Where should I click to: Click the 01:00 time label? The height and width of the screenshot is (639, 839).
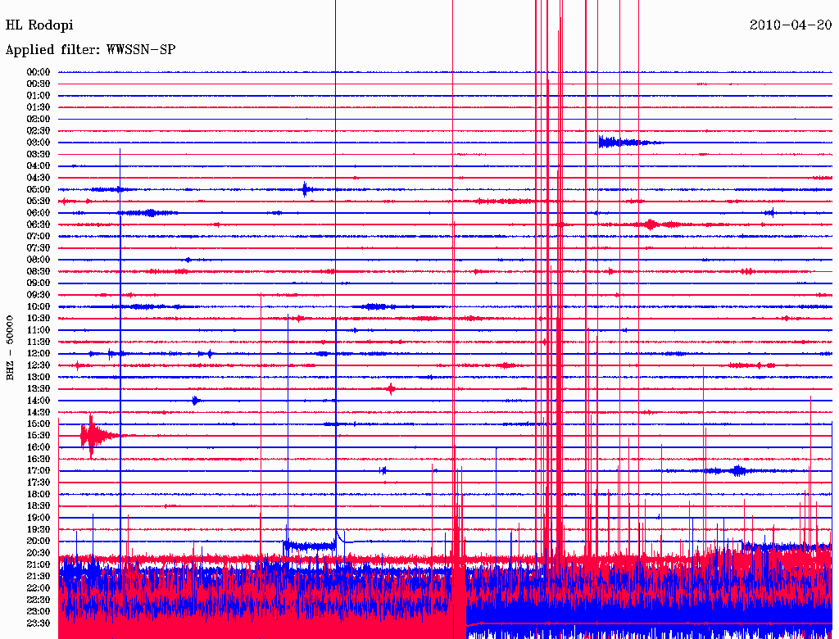(x=39, y=95)
